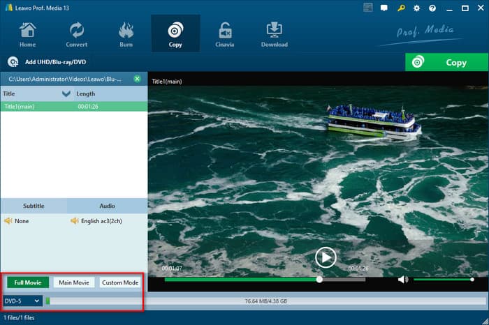This screenshot has height=325, width=489.
Task: Select Full Movie copy mode
Action: [x=28, y=282]
